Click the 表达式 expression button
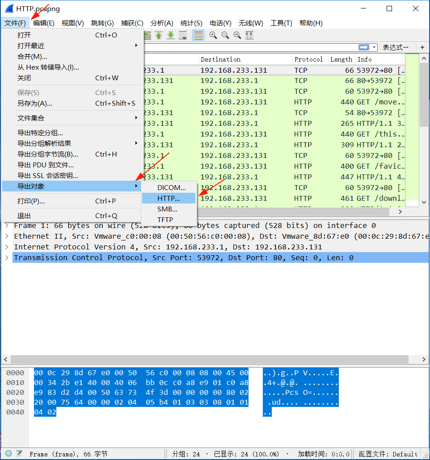The image size is (430, 460). click(x=395, y=47)
